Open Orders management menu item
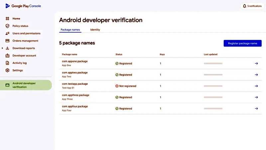This screenshot has height=150, width=266. click(x=26, y=41)
